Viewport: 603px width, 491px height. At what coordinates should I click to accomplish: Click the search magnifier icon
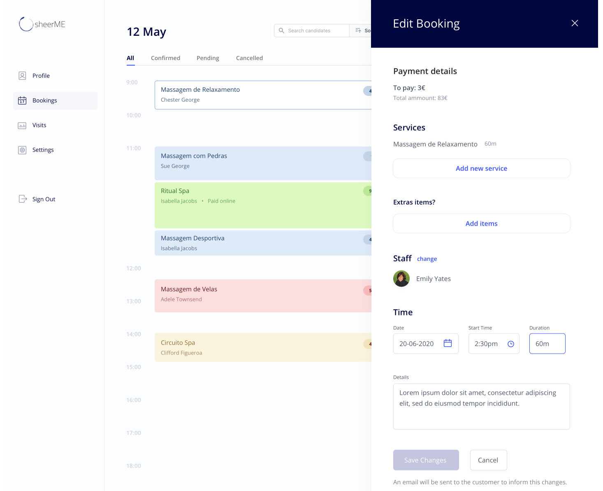281,30
